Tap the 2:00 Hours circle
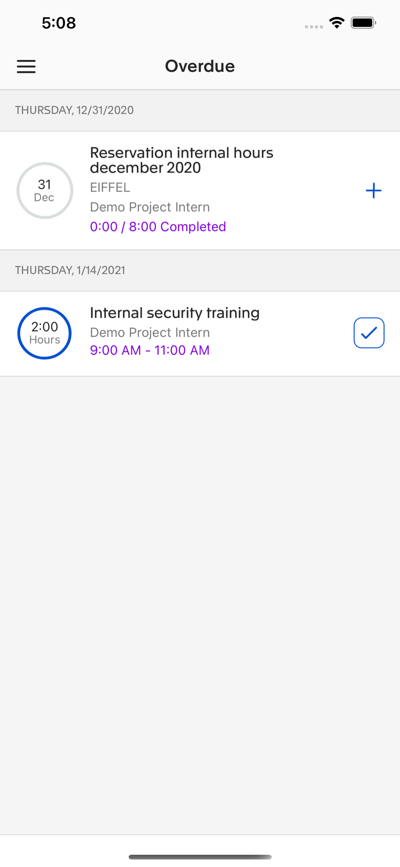The width and height of the screenshot is (400, 867). pyautogui.click(x=45, y=333)
